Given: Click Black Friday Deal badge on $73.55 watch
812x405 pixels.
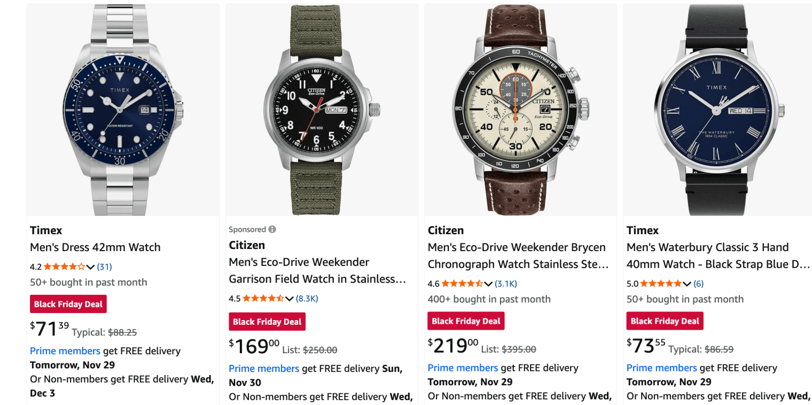Looking at the screenshot, I should pos(665,321).
